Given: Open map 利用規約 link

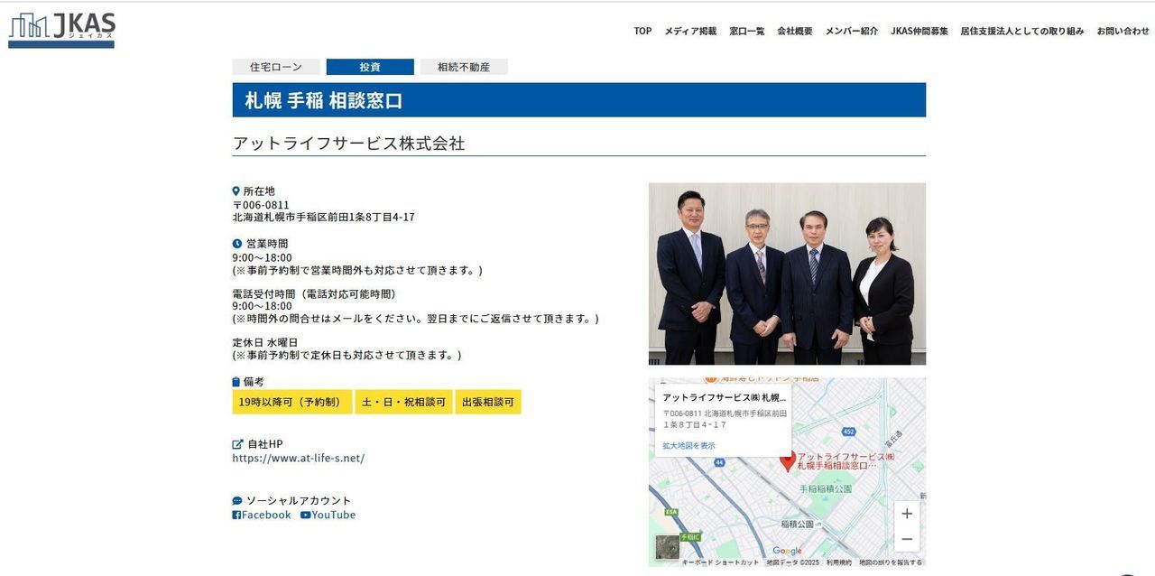Looking at the screenshot, I should [x=838, y=562].
